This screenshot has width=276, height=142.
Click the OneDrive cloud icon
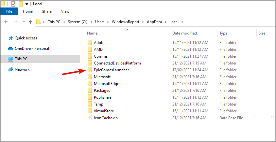click(x=10, y=49)
